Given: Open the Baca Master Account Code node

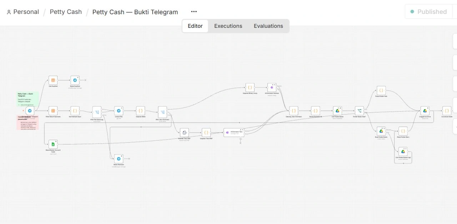Looking at the screenshot, I should point(53,144).
